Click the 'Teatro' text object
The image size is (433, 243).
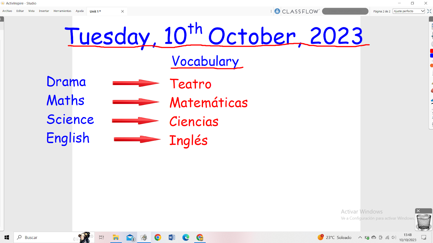click(x=191, y=84)
